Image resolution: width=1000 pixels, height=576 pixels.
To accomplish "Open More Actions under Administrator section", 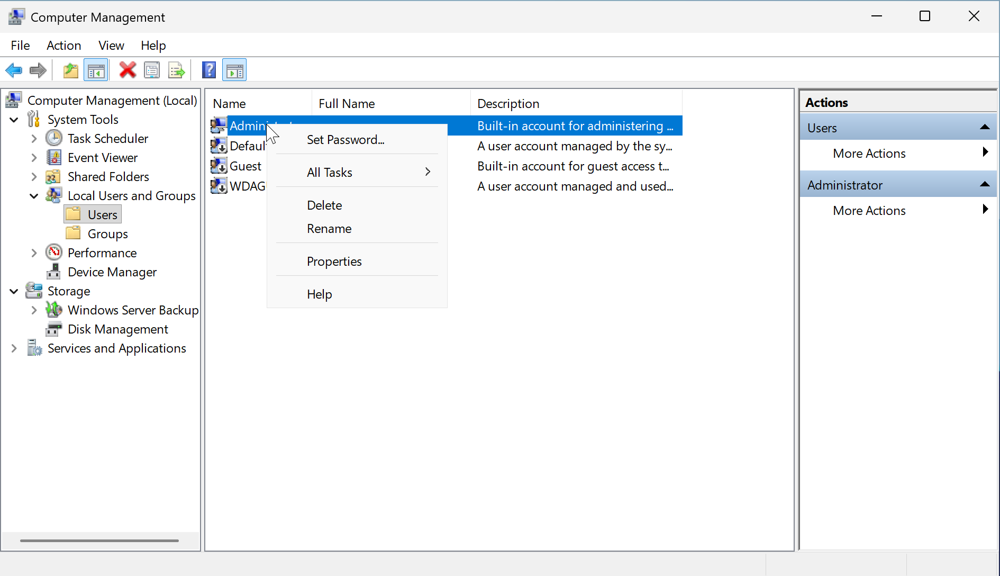I will (898, 210).
